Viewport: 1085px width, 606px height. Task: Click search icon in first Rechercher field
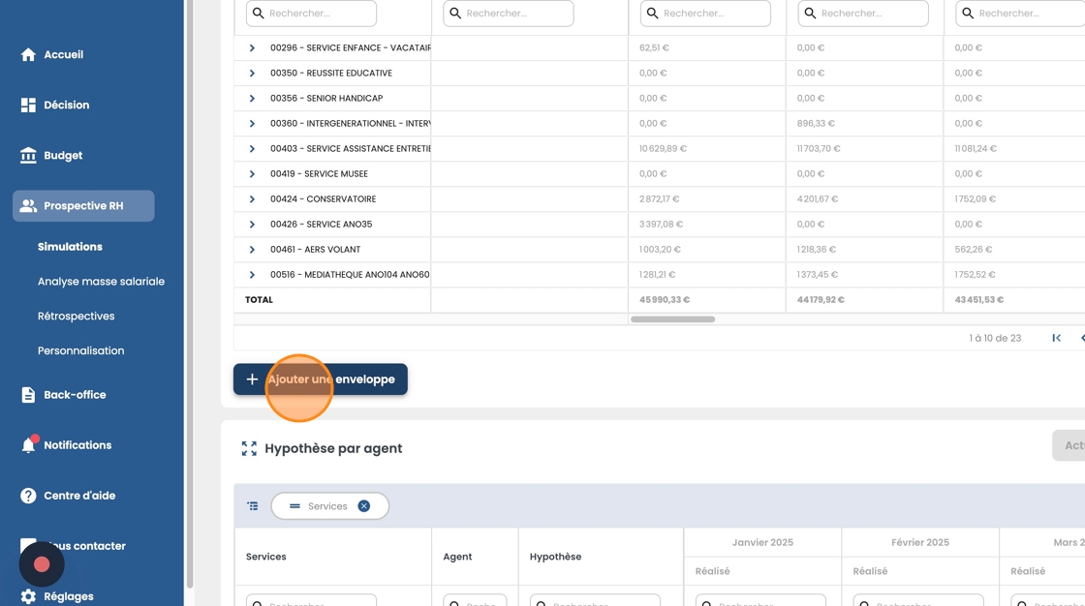click(x=258, y=14)
